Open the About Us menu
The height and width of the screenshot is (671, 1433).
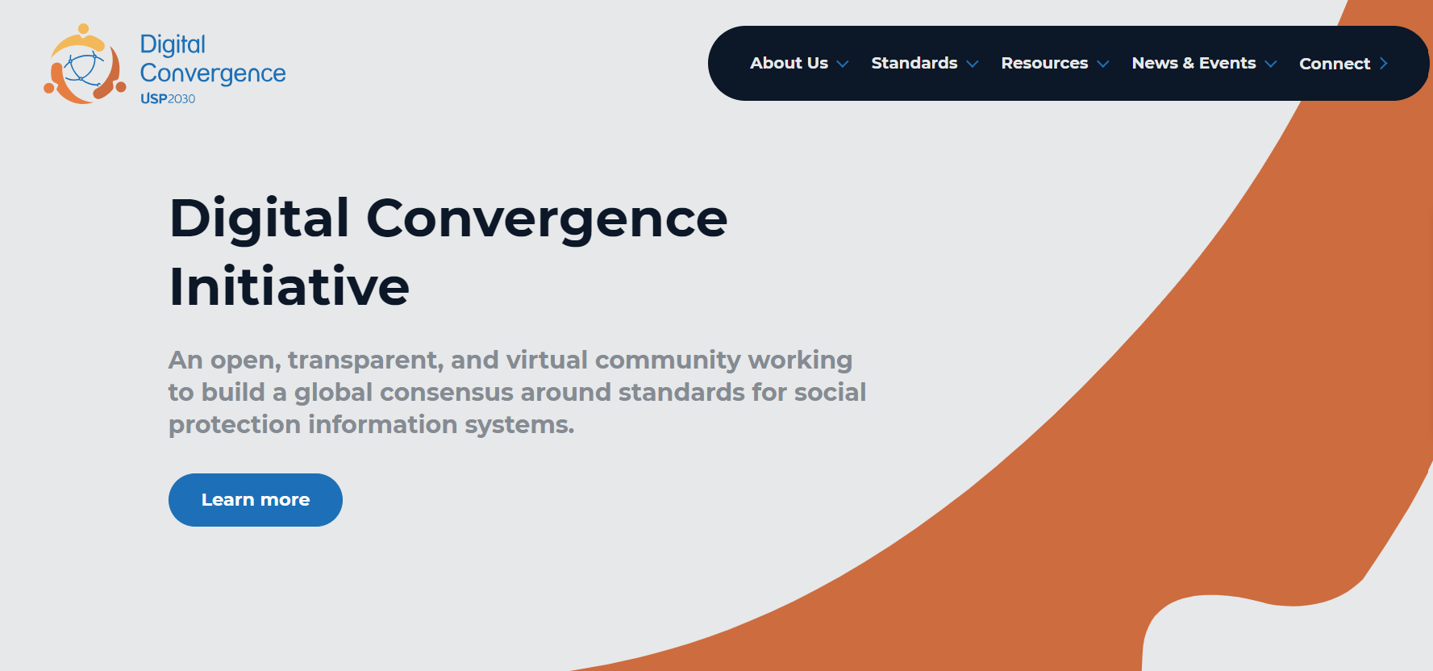click(x=789, y=63)
